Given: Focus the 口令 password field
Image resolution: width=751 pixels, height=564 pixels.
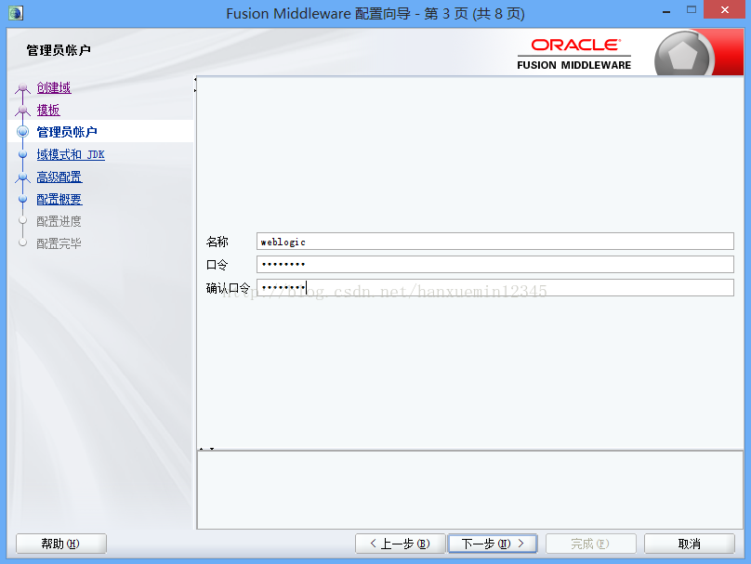Looking at the screenshot, I should 495,264.
